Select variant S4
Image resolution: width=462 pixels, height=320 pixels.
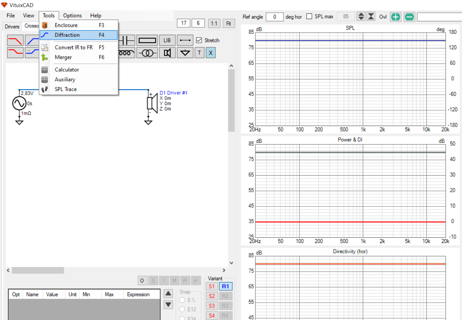[x=212, y=315]
